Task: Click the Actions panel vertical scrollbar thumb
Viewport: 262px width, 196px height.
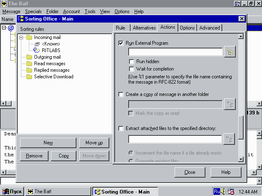Action: [x=241, y=128]
